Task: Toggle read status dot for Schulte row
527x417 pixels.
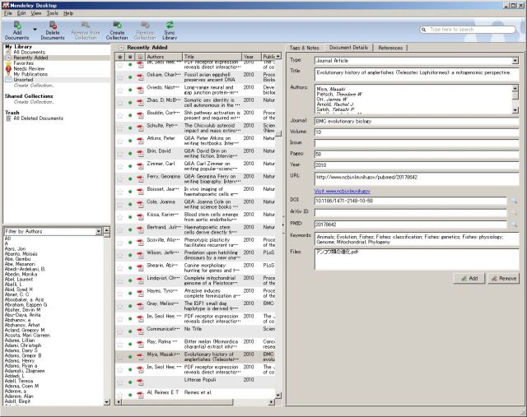Action: point(130,128)
